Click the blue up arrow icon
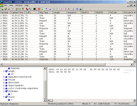 click(x=46, y=9)
